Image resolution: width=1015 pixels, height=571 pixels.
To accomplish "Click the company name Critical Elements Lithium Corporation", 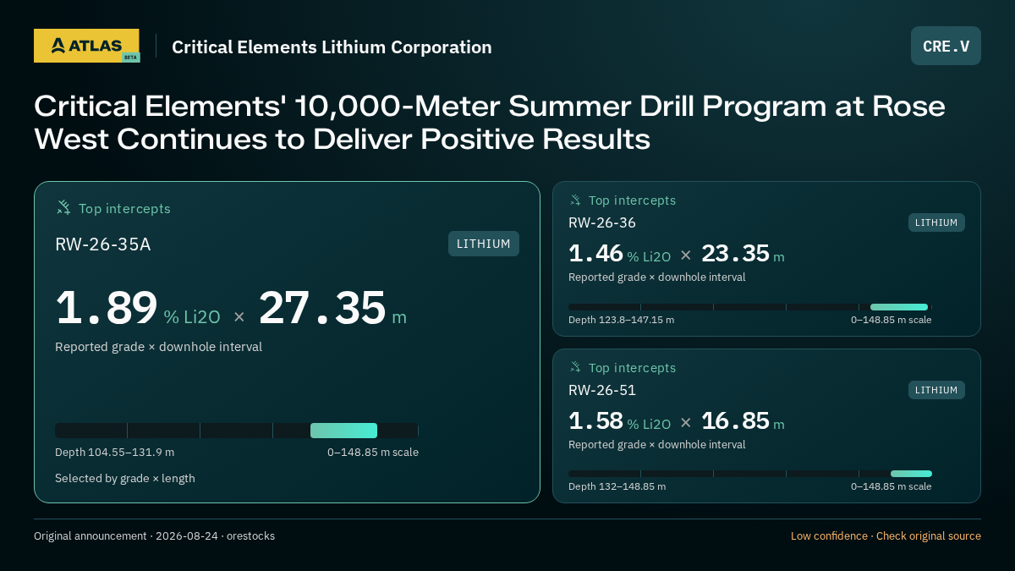I will [332, 47].
